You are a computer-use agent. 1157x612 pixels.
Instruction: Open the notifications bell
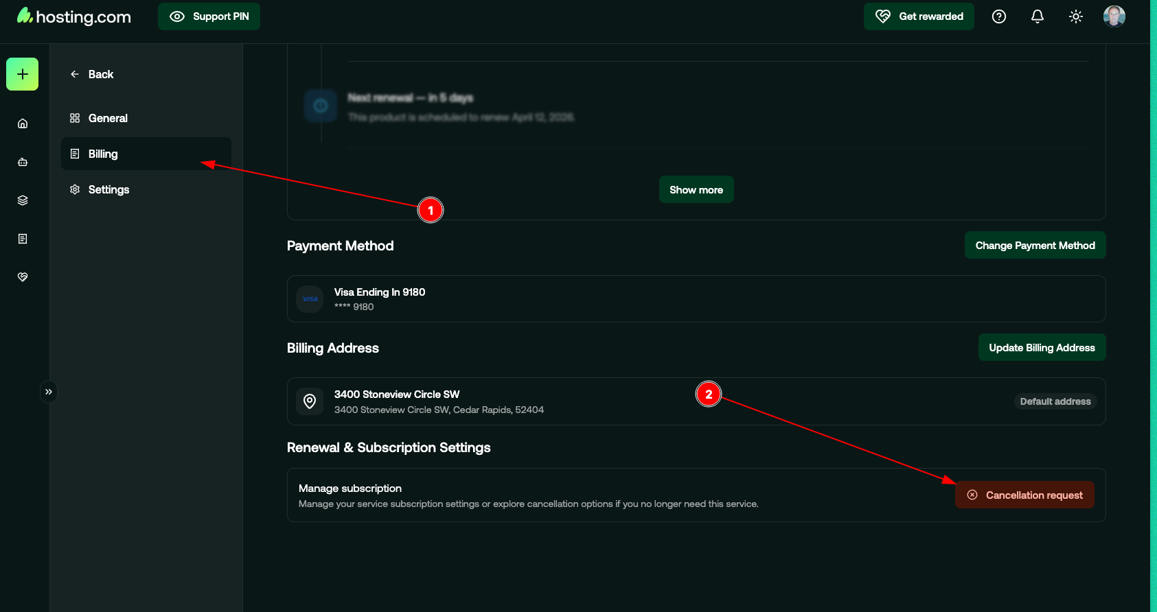(1038, 16)
